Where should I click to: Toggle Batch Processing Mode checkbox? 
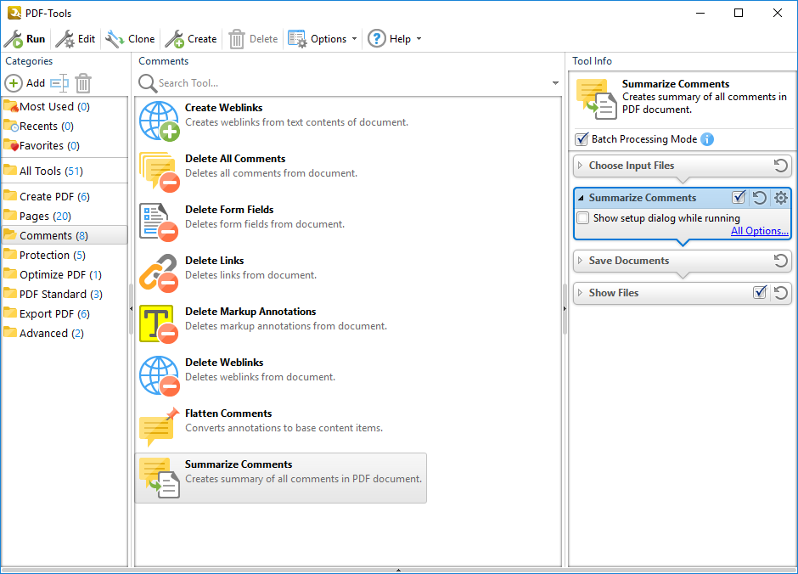(x=582, y=139)
